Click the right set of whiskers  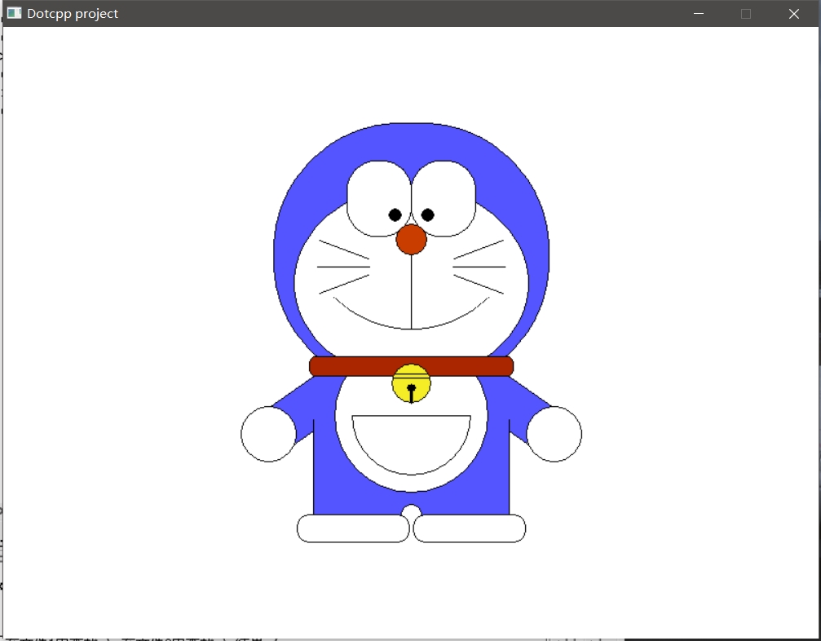(479, 267)
